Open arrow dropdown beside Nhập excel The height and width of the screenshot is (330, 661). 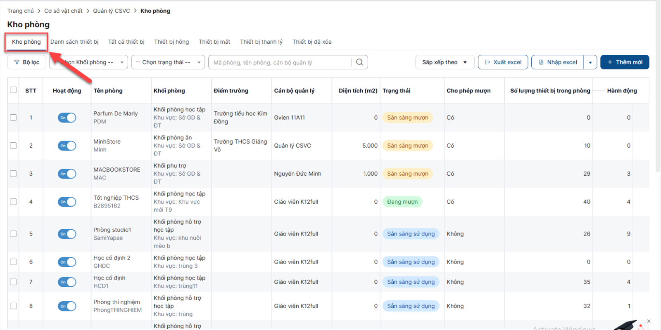tap(590, 62)
